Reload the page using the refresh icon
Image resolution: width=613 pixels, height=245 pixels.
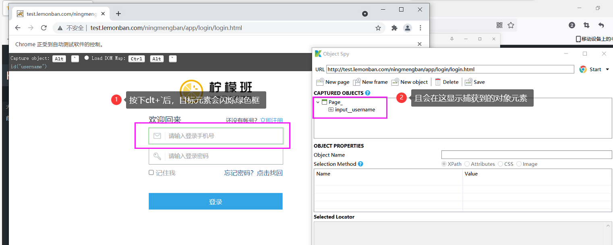click(44, 28)
